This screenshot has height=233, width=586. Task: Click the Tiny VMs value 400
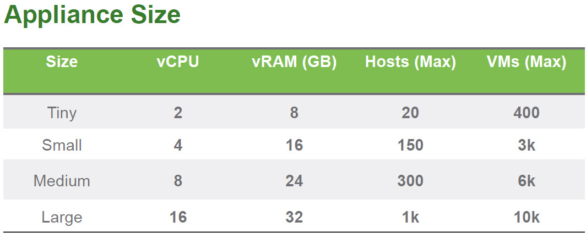(527, 113)
